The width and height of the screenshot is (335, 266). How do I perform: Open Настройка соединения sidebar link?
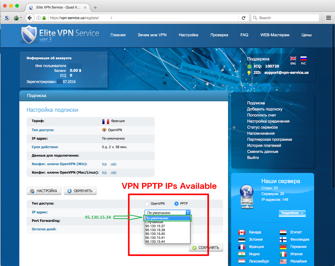click(268, 121)
